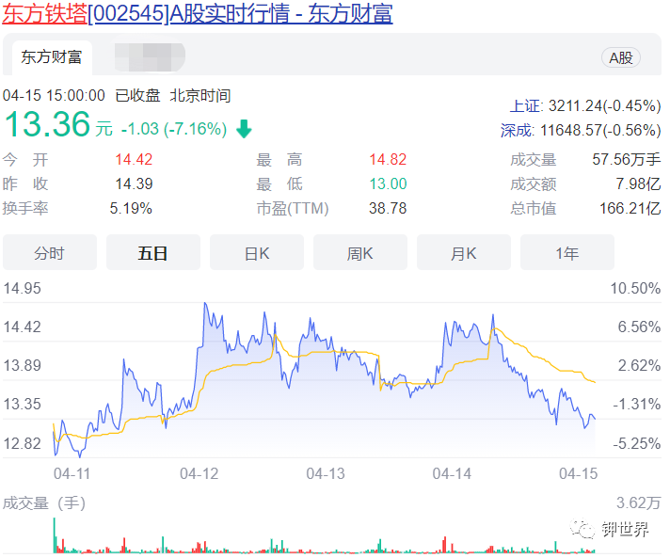
Task: Click the 04-12 date axis label
Action: point(199,474)
